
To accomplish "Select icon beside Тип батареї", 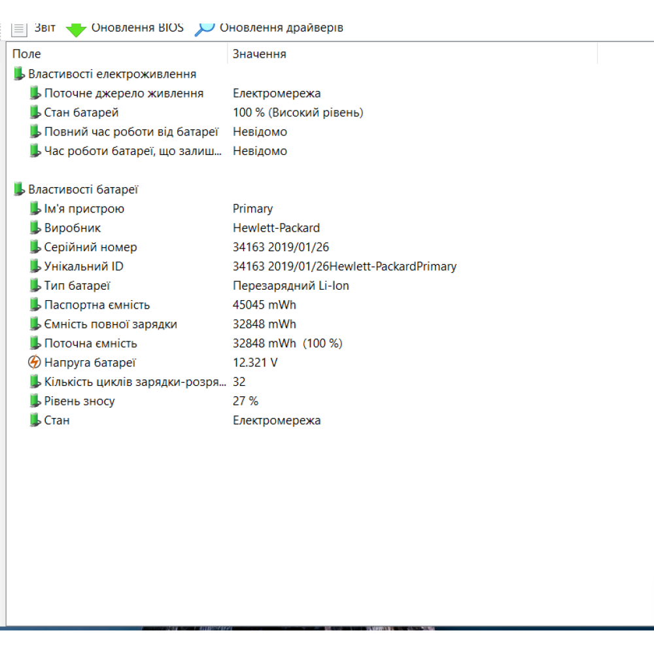I will coord(35,285).
